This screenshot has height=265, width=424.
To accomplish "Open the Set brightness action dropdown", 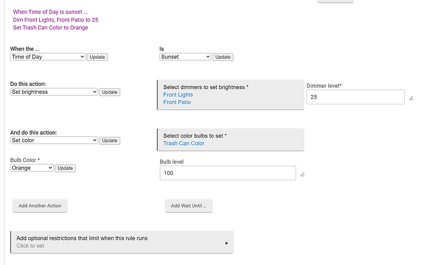I will point(54,92).
